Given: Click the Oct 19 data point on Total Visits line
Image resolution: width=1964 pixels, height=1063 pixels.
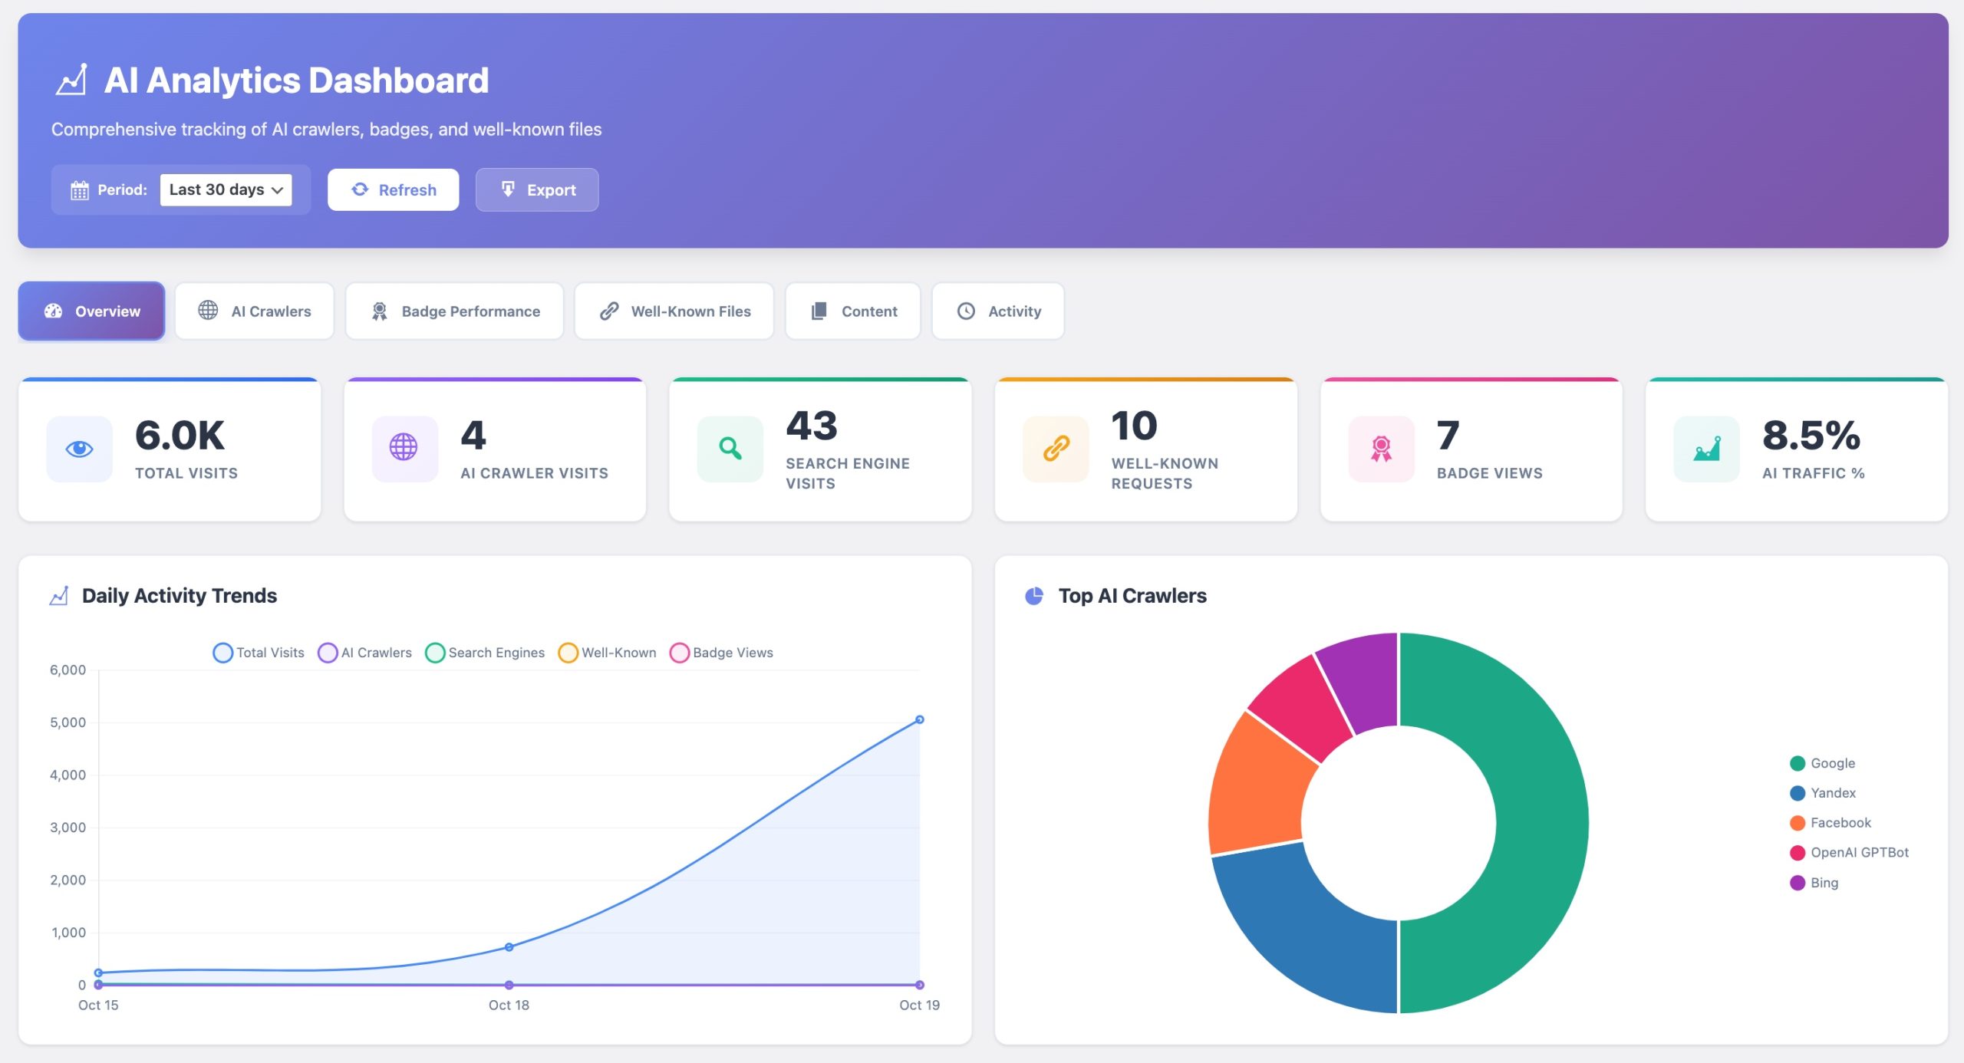Looking at the screenshot, I should [919, 719].
